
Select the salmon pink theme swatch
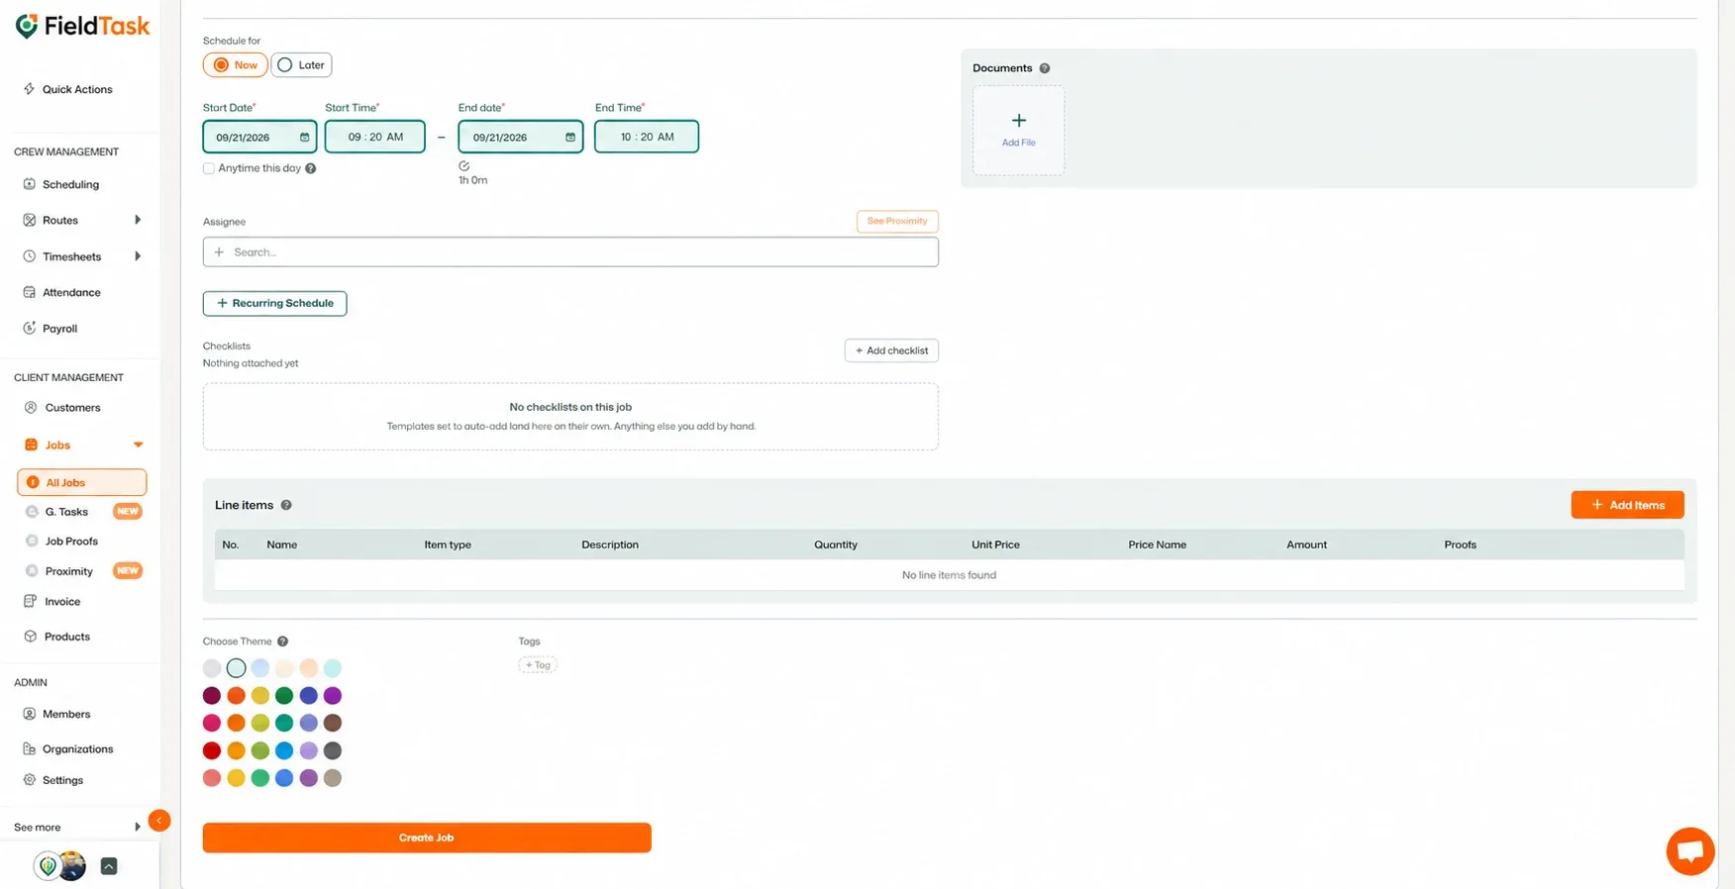212,778
